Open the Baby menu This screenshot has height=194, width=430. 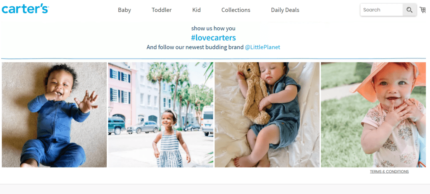pos(124,10)
